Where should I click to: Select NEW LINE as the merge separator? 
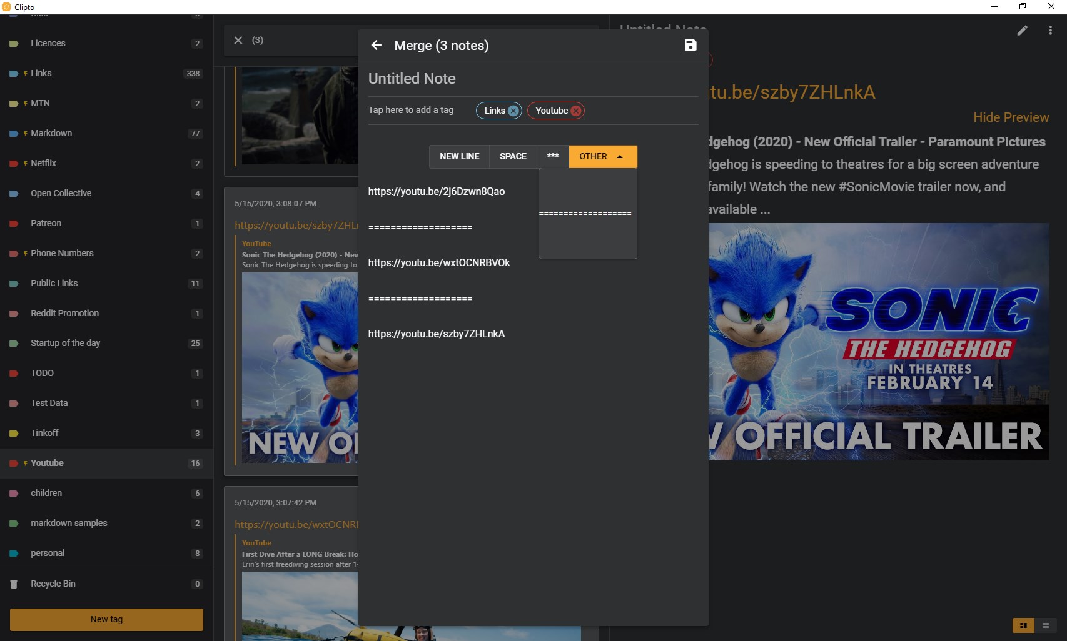460,157
